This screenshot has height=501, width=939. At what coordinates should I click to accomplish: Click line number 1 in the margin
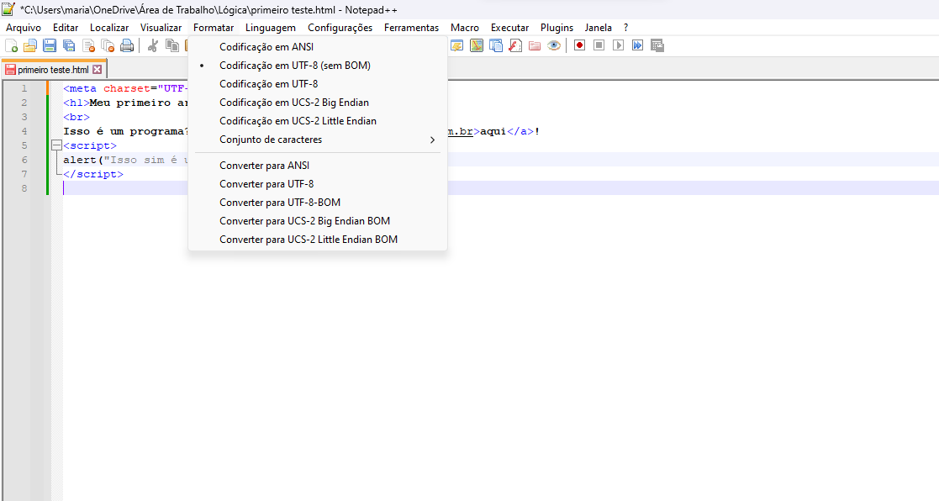24,88
